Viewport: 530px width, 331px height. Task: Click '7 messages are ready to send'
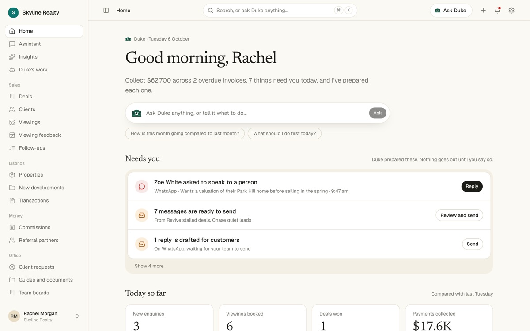(x=195, y=211)
